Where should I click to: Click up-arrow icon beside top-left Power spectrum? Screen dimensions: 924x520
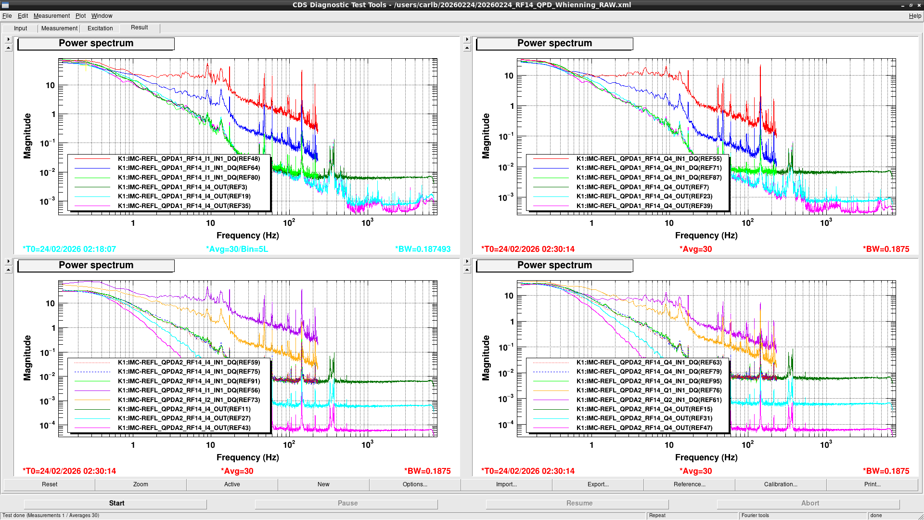tap(8, 48)
